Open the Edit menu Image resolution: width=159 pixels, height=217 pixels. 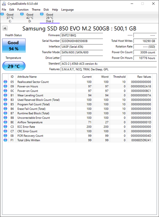click(12, 10)
